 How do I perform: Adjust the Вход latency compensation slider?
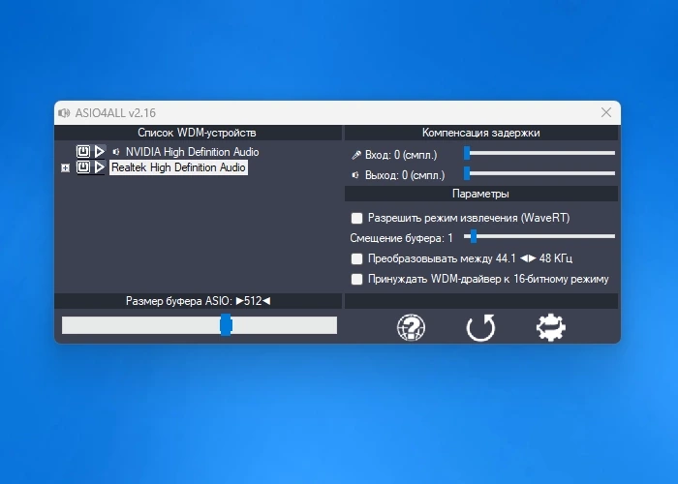point(539,153)
